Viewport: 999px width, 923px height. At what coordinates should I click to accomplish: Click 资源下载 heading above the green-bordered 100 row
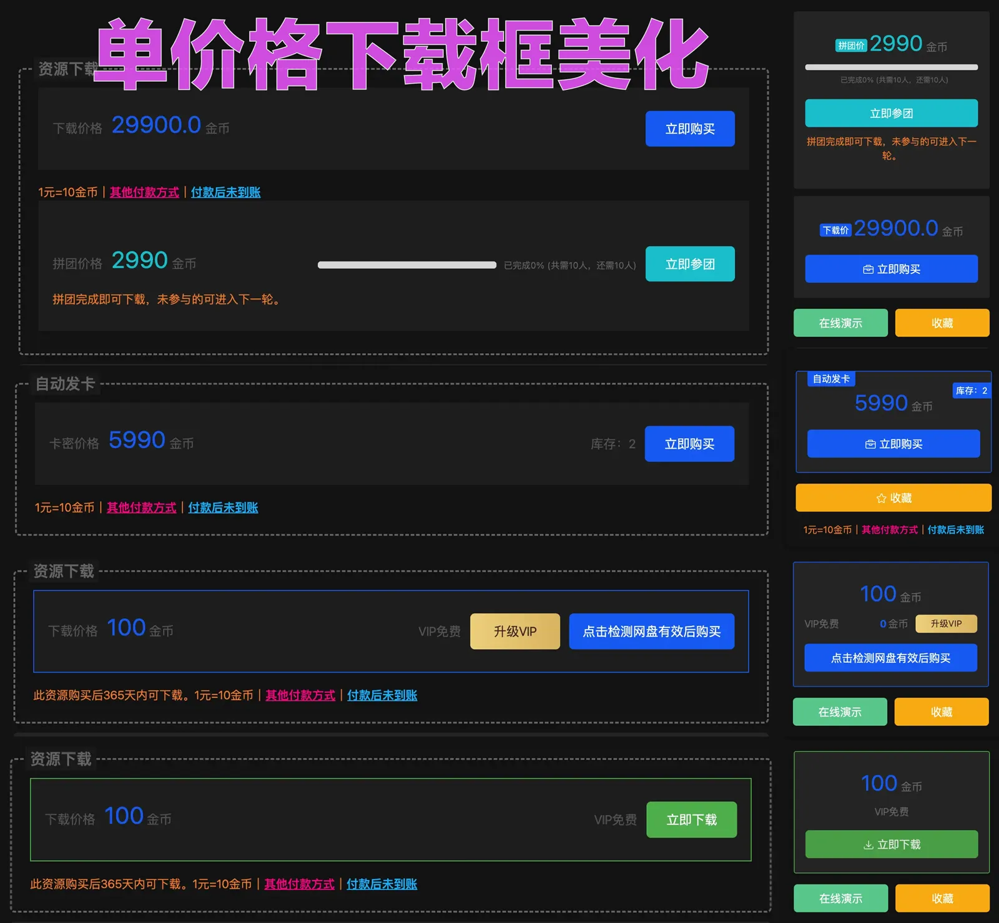pos(61,759)
